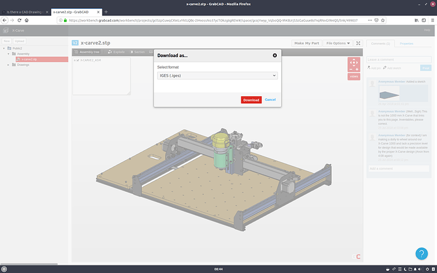Pan up with navigation pad arrow
Image resolution: width=437 pixels, height=273 pixels.
coord(353,60)
